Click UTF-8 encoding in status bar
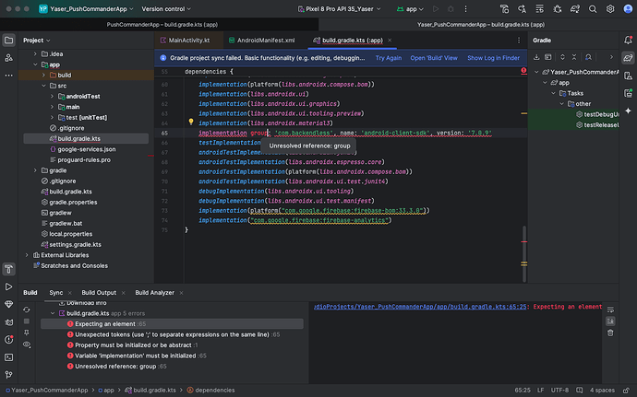Viewport: 637px width, 397px height. click(559, 391)
